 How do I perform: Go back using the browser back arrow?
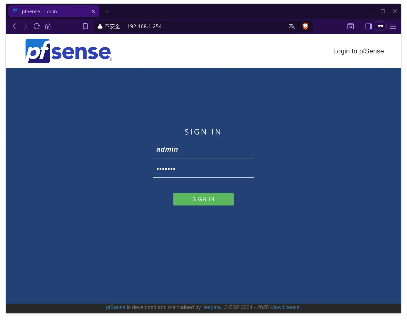point(14,26)
